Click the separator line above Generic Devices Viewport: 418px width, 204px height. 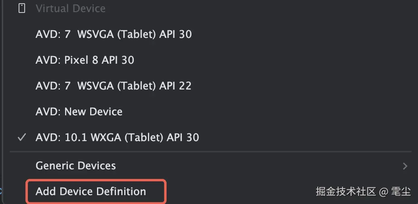click(x=211, y=152)
